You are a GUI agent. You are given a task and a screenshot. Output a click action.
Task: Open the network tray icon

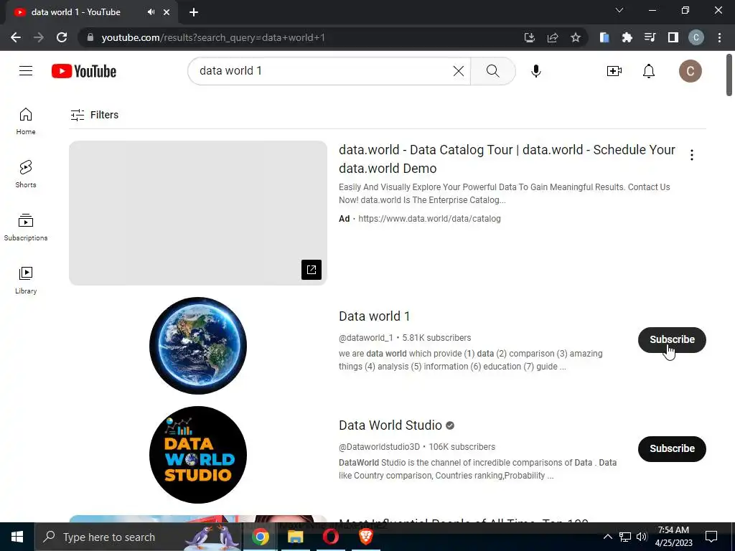(625, 537)
